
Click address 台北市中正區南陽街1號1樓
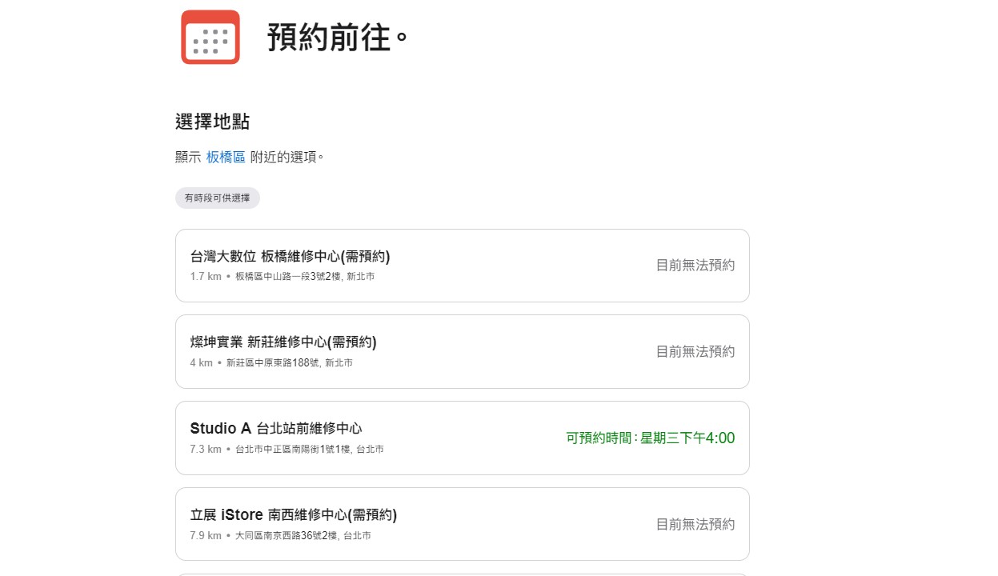pyautogui.click(x=310, y=450)
